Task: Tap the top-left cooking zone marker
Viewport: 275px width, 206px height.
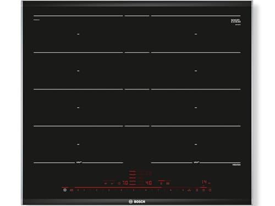Action: click(78, 34)
